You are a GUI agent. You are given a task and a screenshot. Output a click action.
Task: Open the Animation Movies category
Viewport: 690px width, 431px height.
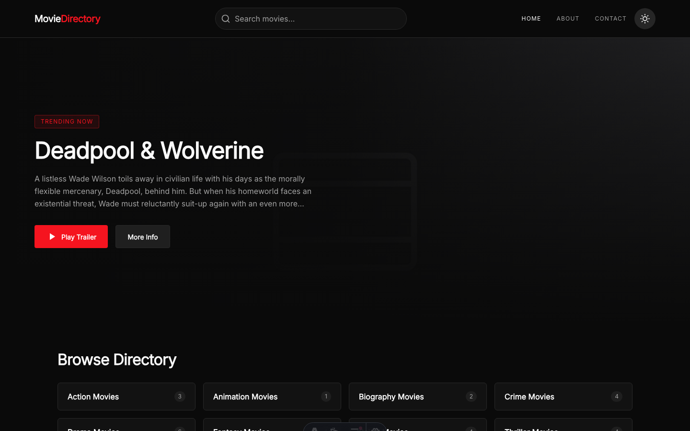(272, 397)
